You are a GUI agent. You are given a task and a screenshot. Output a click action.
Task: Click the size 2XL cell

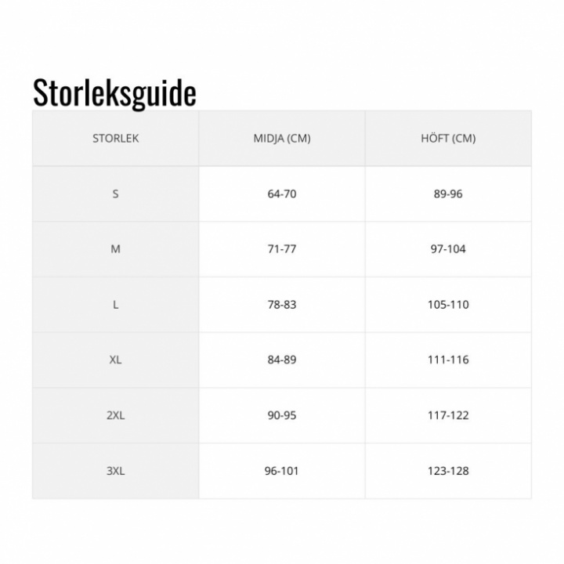coord(115,415)
